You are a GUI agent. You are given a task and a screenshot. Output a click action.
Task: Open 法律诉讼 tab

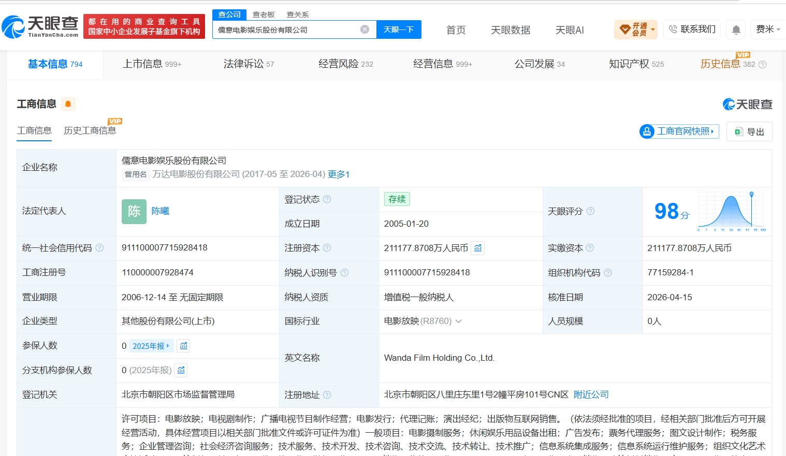point(249,64)
